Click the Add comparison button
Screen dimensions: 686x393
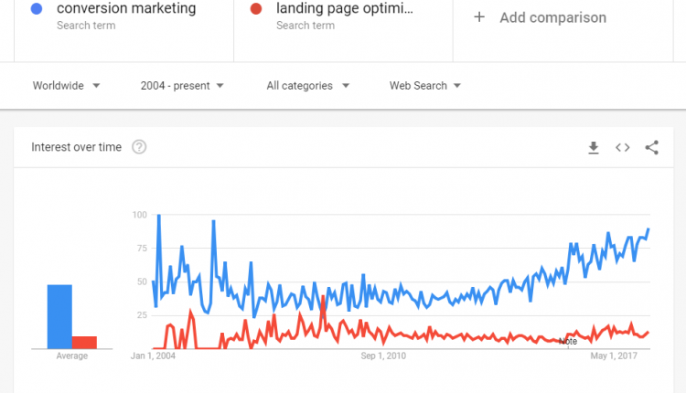(x=552, y=17)
